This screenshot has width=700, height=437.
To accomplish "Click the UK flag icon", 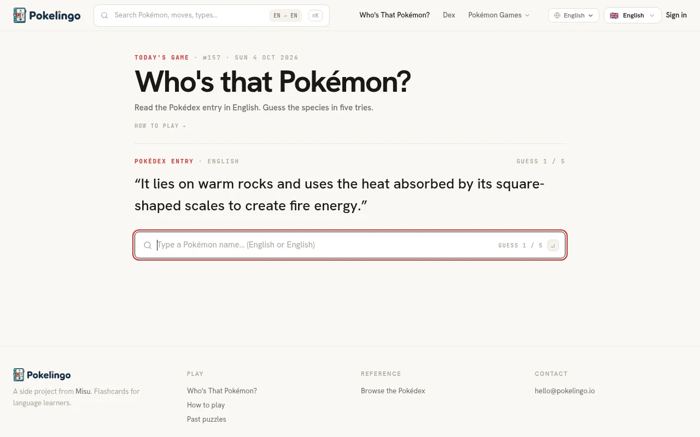I will [x=614, y=15].
